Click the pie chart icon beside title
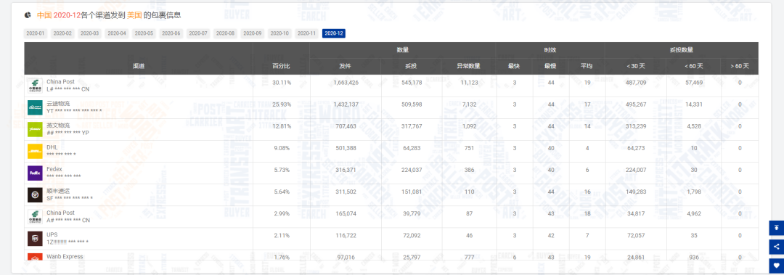The height and width of the screenshot is (275, 784). point(28,15)
